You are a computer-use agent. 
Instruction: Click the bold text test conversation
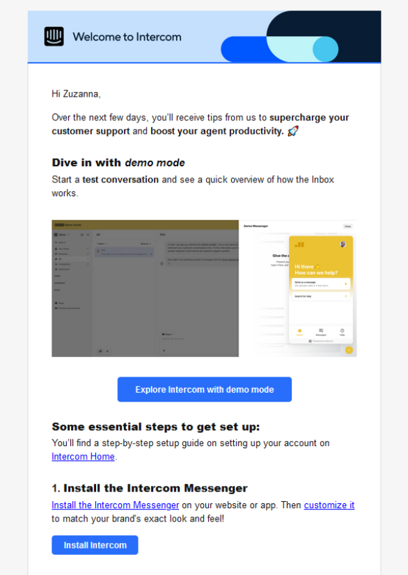(x=120, y=180)
